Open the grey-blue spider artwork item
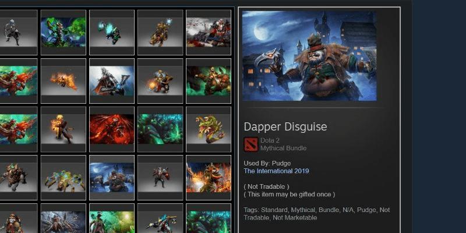This screenshot has width=466, height=233. pyautogui.click(x=63, y=218)
